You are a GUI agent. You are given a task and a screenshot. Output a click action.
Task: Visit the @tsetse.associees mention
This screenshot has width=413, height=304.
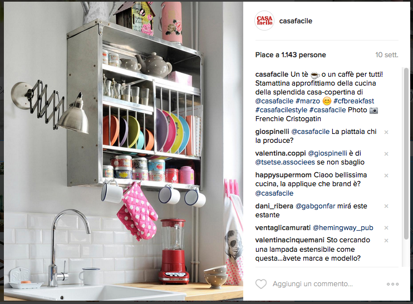click(x=285, y=162)
